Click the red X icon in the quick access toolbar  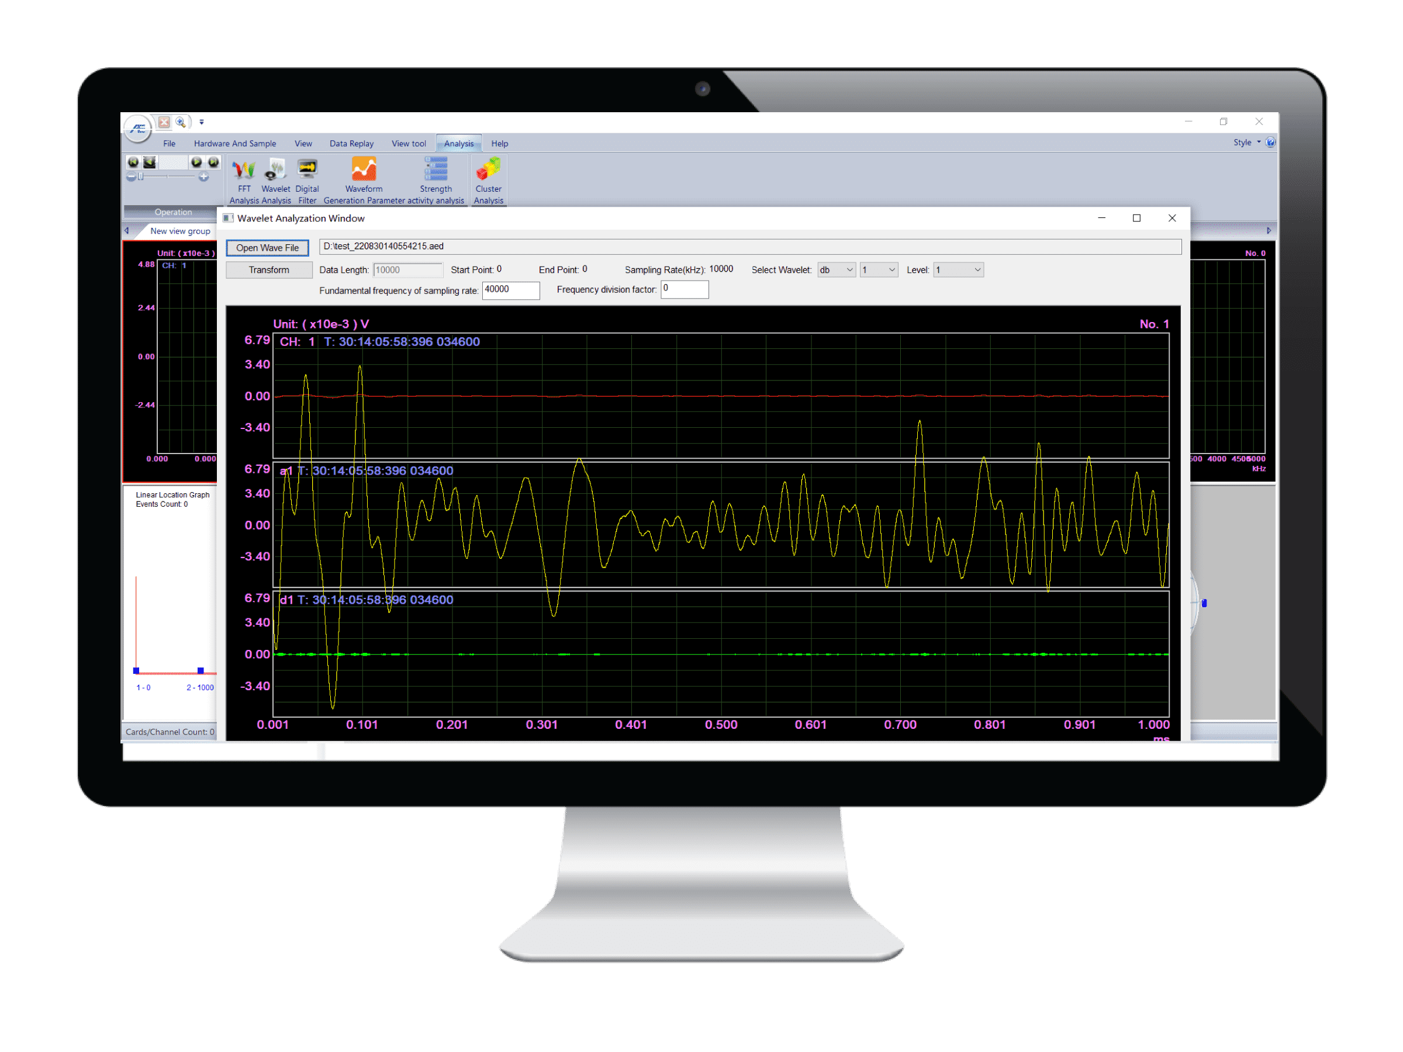164,122
